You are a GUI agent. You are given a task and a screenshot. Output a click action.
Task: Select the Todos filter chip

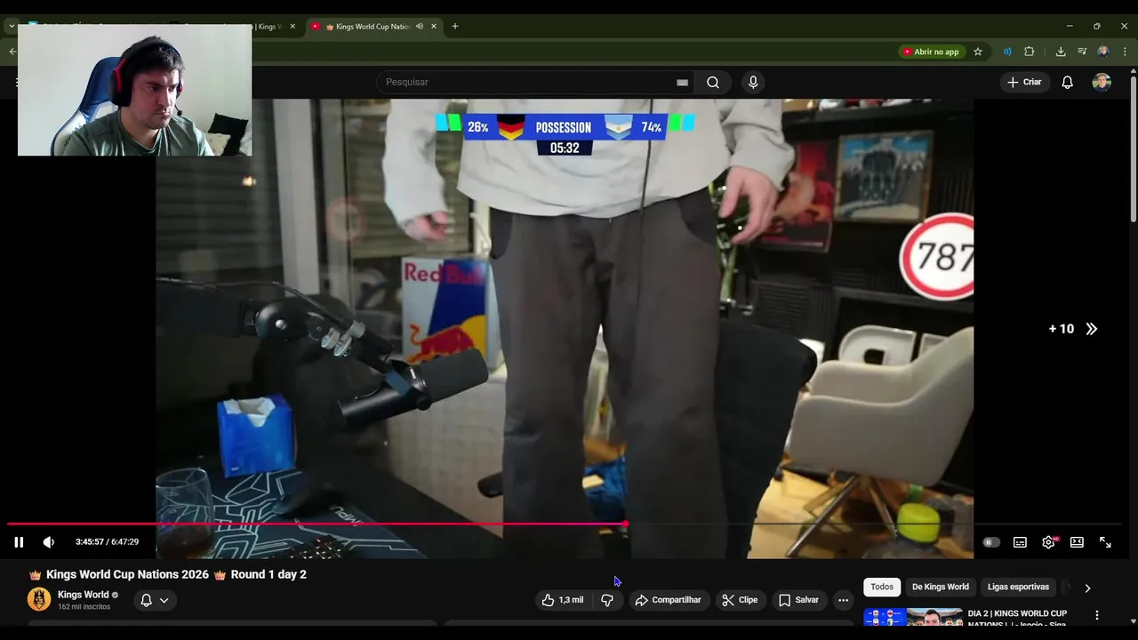(x=882, y=587)
